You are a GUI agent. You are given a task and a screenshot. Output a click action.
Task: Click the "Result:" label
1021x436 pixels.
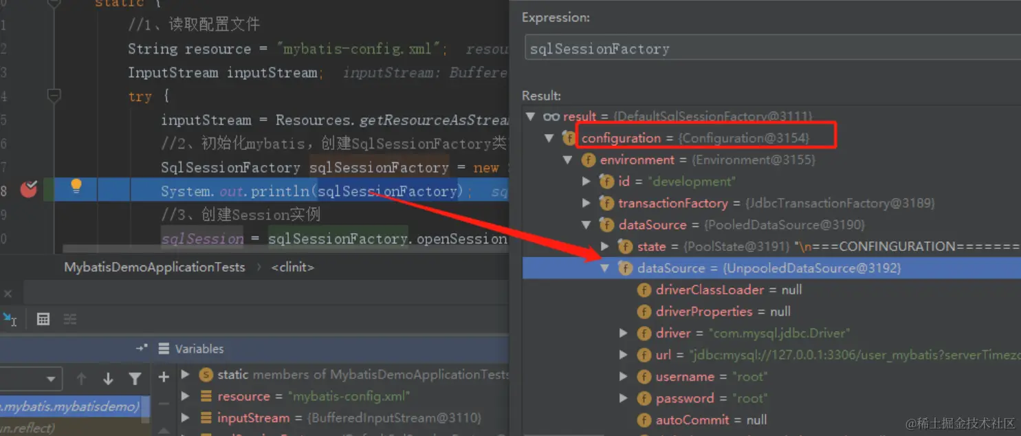point(541,96)
